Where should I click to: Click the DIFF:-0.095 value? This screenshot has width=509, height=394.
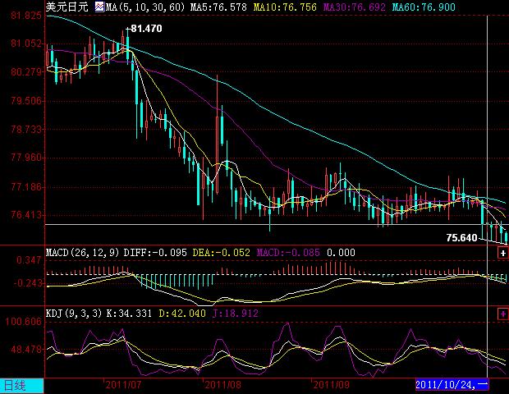(155, 253)
